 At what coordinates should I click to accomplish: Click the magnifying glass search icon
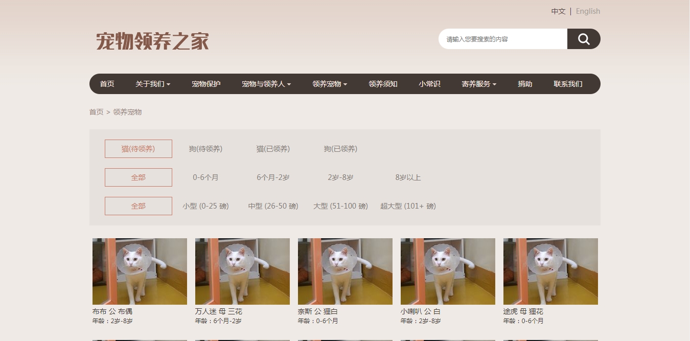click(x=584, y=39)
